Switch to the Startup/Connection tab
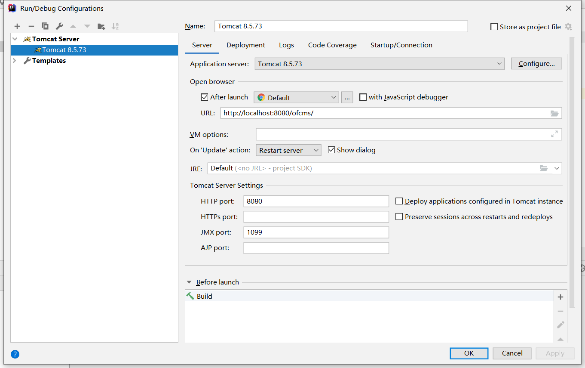 tap(401, 45)
